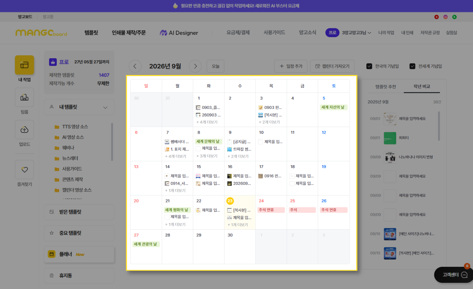Click the crown 프로 plan icon
473x289 pixels.
[x=53, y=62]
